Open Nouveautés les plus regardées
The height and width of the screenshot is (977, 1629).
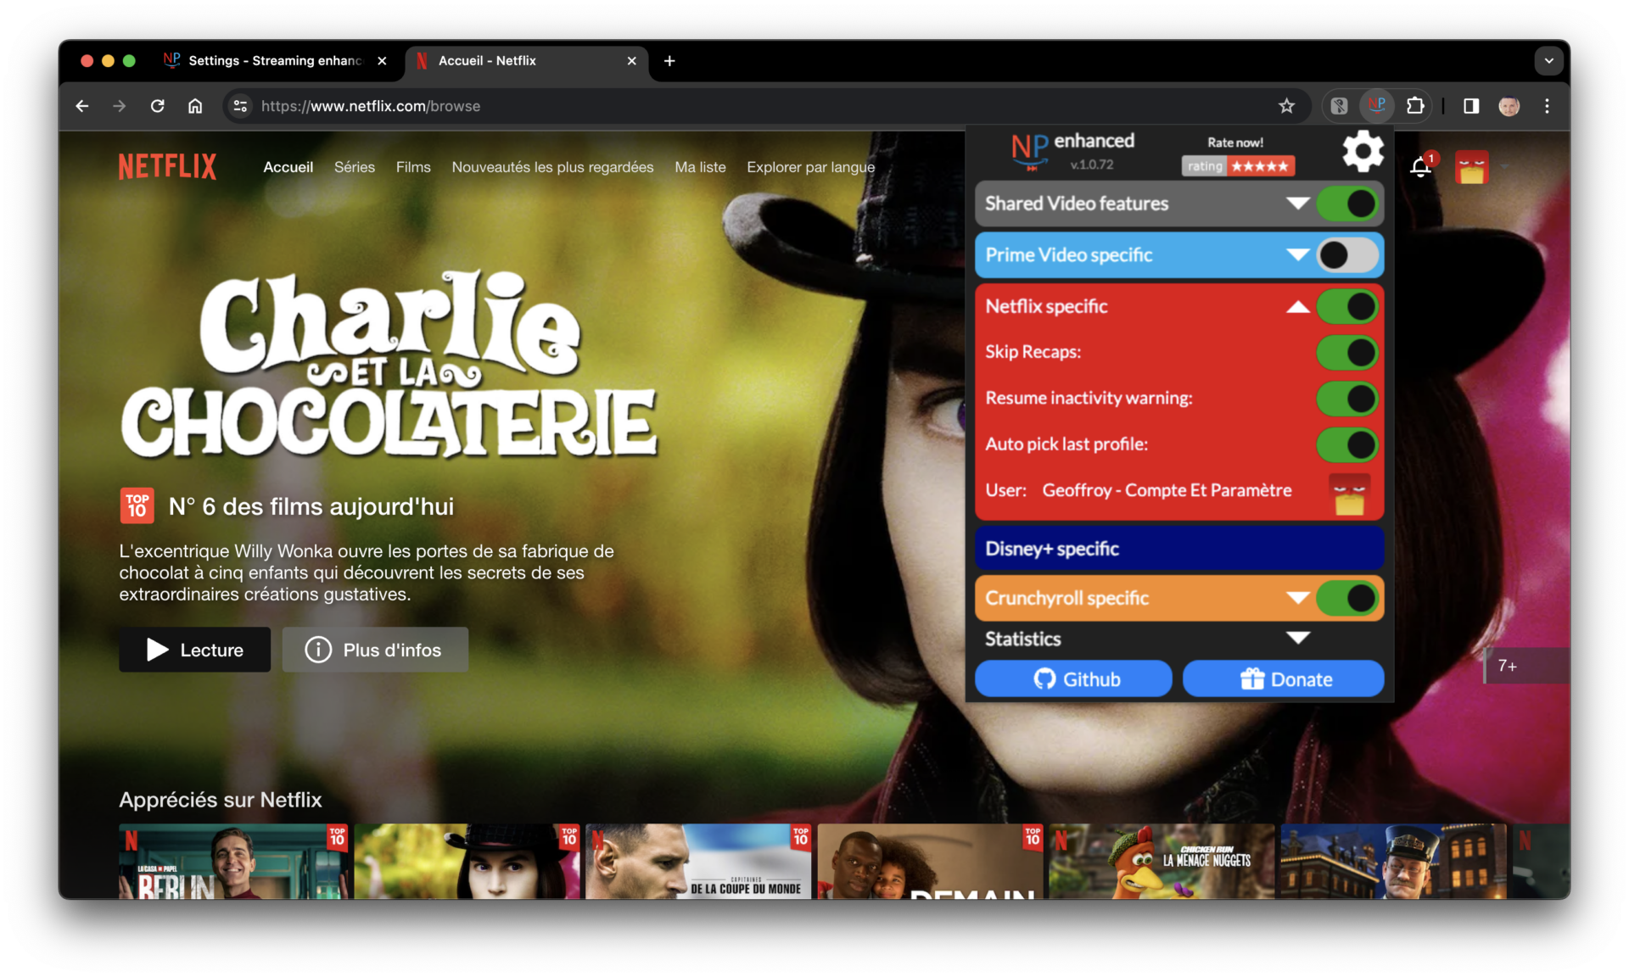pyautogui.click(x=552, y=167)
